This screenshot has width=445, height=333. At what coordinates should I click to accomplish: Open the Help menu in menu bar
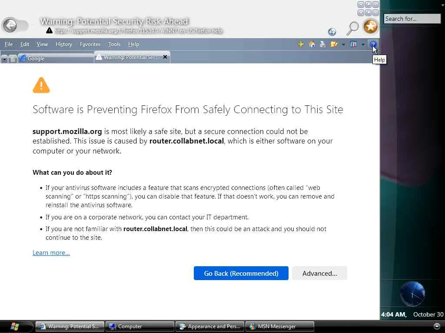[133, 44]
